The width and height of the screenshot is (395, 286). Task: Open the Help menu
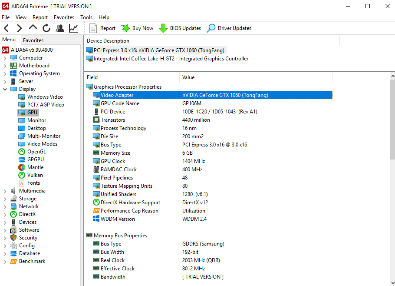pyautogui.click(x=104, y=17)
